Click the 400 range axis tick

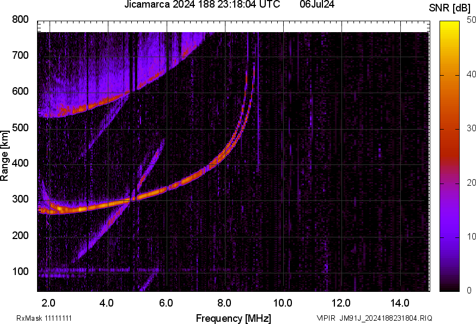click(20, 163)
